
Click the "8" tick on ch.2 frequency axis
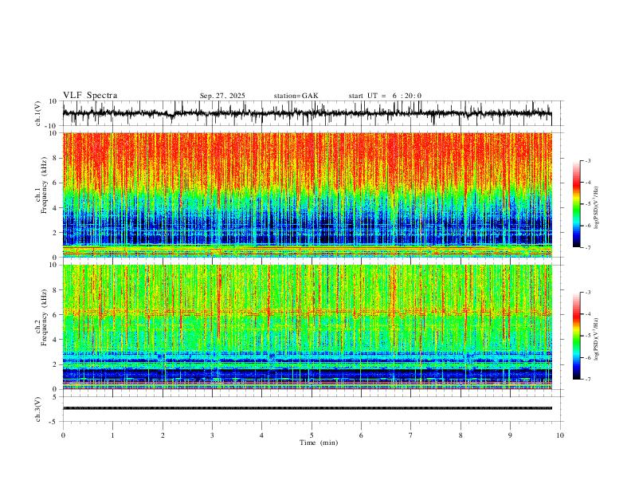coord(56,290)
